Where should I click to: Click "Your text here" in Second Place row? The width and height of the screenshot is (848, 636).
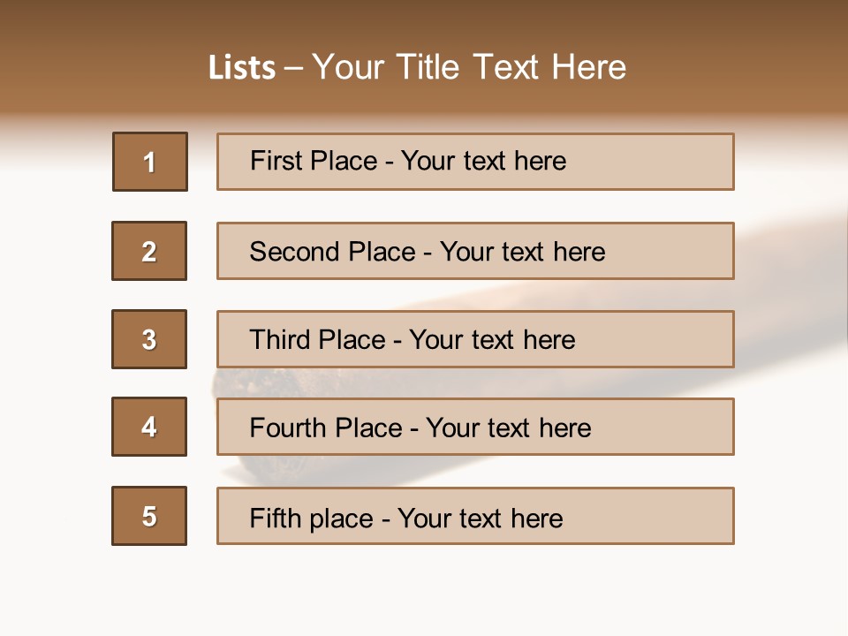coord(522,252)
